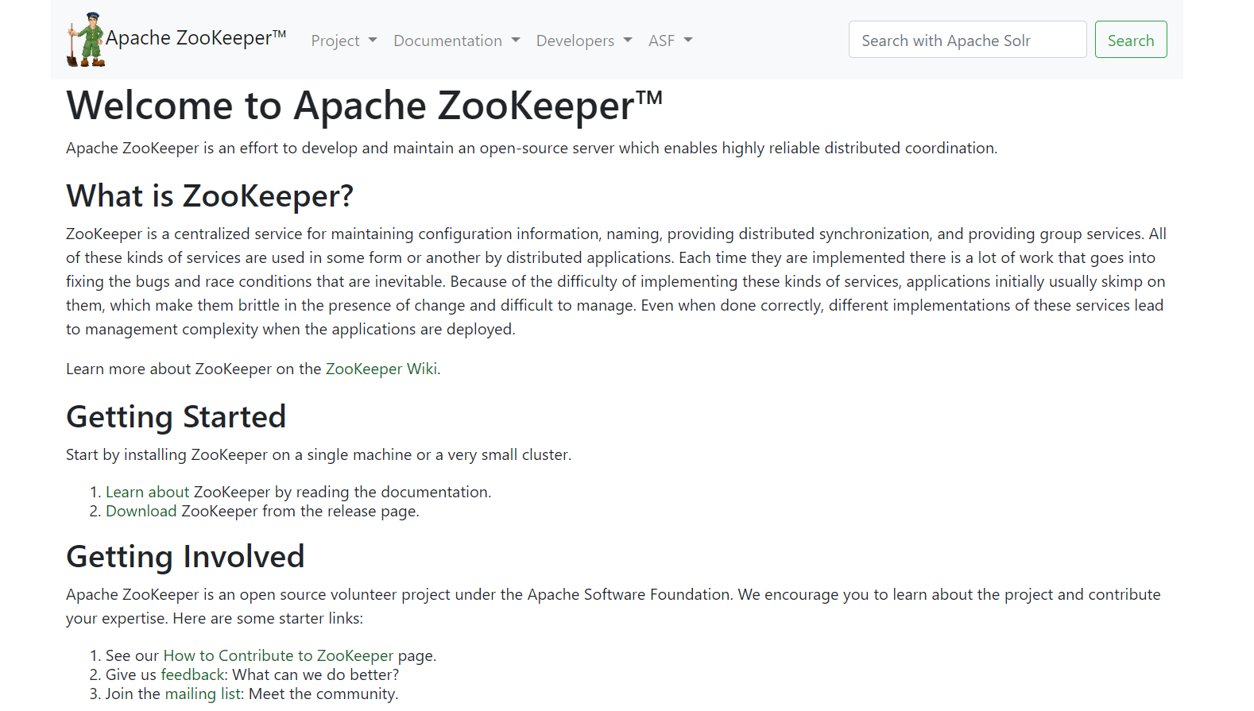Click the Welcome to Apache ZooKeeper heading
The width and height of the screenshot is (1254, 711).
pos(365,106)
